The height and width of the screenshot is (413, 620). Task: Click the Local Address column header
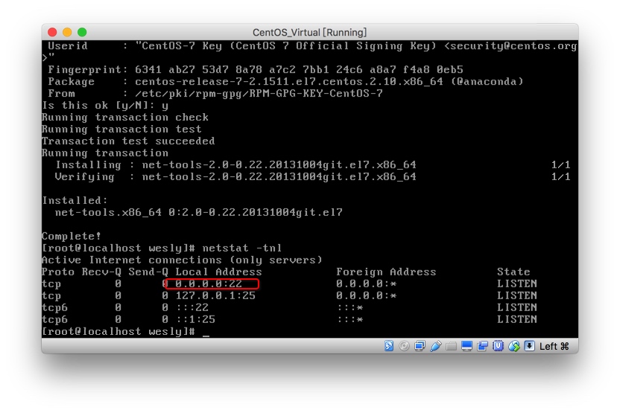[218, 272]
